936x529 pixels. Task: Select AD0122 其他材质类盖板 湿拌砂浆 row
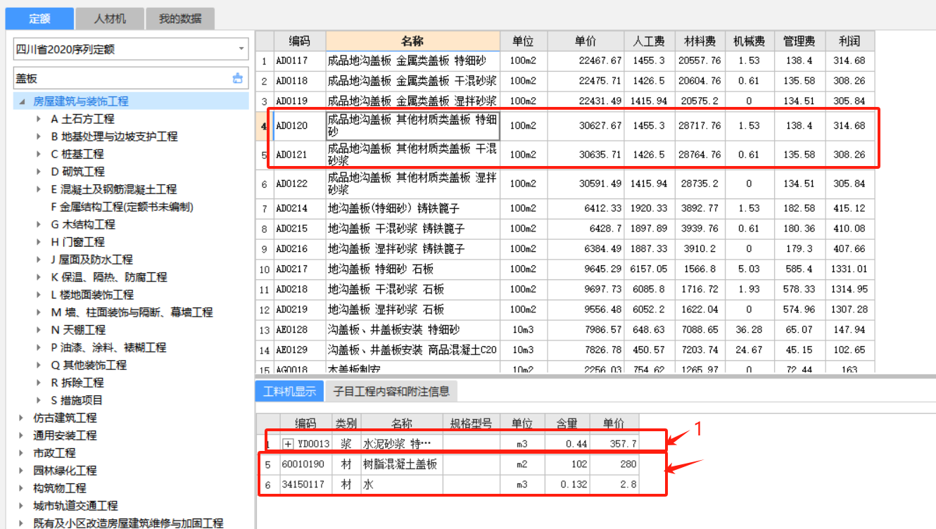pyautogui.click(x=564, y=184)
